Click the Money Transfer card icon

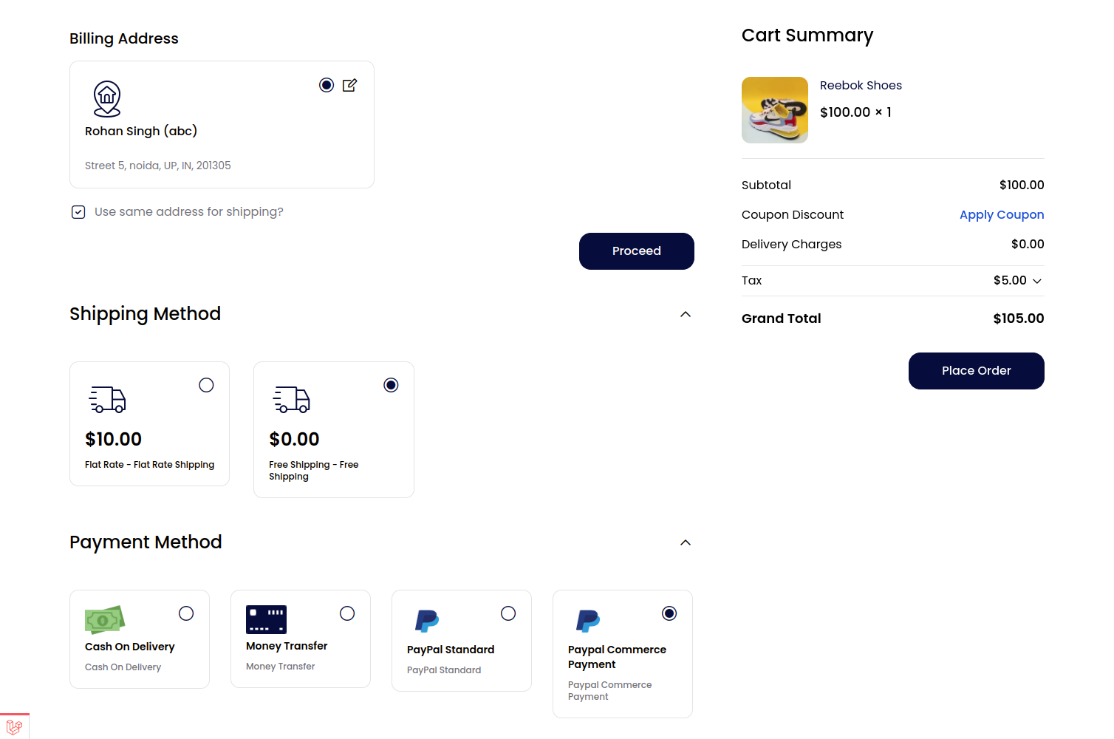pyautogui.click(x=266, y=619)
